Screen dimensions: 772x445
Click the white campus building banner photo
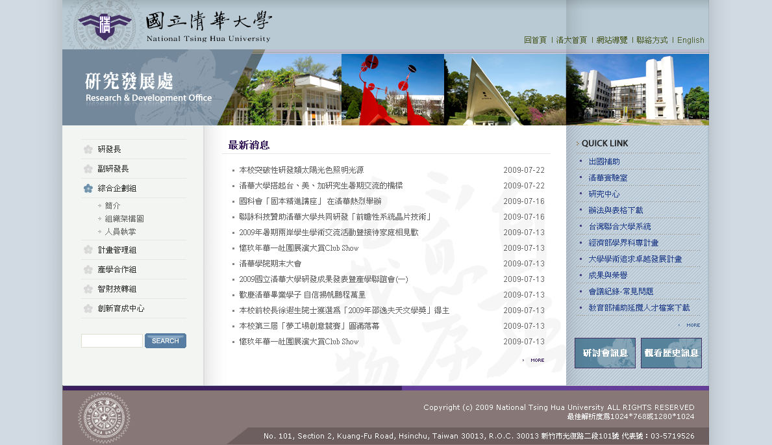coord(638,89)
